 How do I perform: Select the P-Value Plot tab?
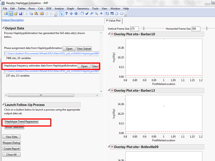113,21
